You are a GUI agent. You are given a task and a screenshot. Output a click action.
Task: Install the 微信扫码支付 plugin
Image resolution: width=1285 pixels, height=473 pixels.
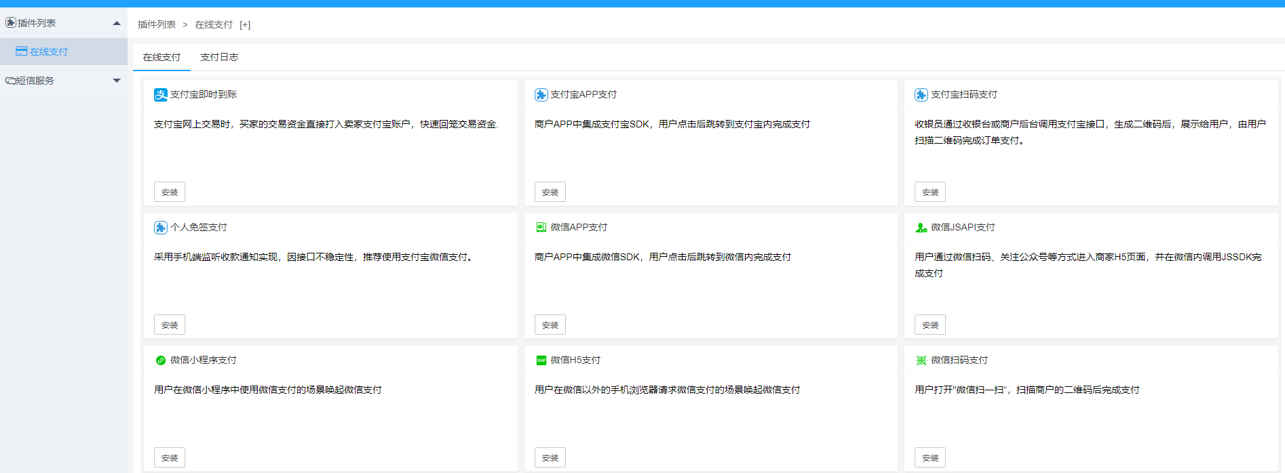tap(929, 458)
